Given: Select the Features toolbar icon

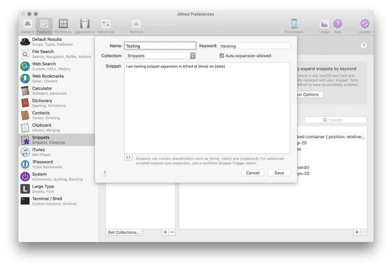Looking at the screenshot, I should pyautogui.click(x=44, y=26).
